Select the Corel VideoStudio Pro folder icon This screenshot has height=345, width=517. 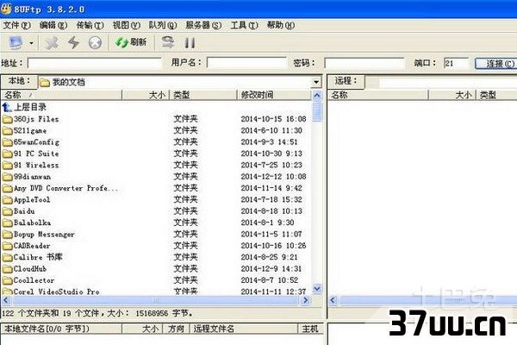[x=7, y=292]
